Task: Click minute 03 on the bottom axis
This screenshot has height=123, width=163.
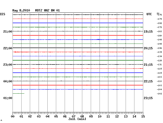Action: click(x=39, y=117)
